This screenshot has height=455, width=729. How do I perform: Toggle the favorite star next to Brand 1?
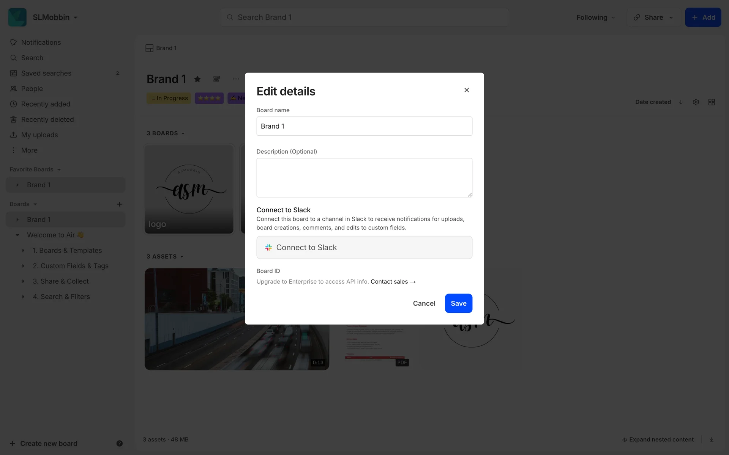[197, 79]
